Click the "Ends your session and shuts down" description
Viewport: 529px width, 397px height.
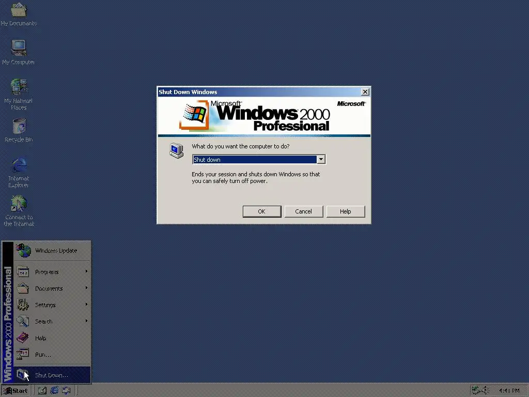click(x=256, y=178)
